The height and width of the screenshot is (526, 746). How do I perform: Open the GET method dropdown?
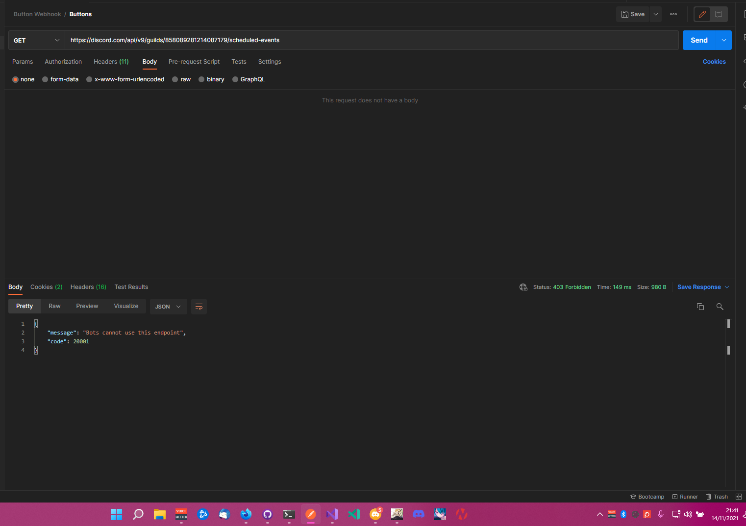tap(37, 40)
